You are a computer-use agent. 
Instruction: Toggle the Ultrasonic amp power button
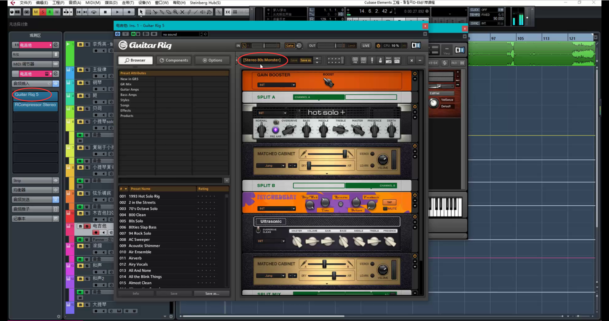pyautogui.click(x=415, y=217)
